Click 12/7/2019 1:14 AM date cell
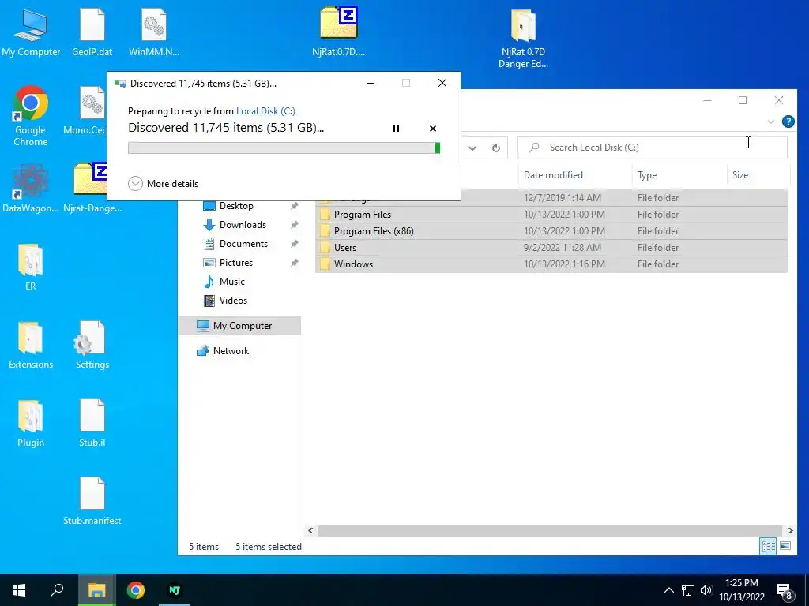 tap(562, 198)
